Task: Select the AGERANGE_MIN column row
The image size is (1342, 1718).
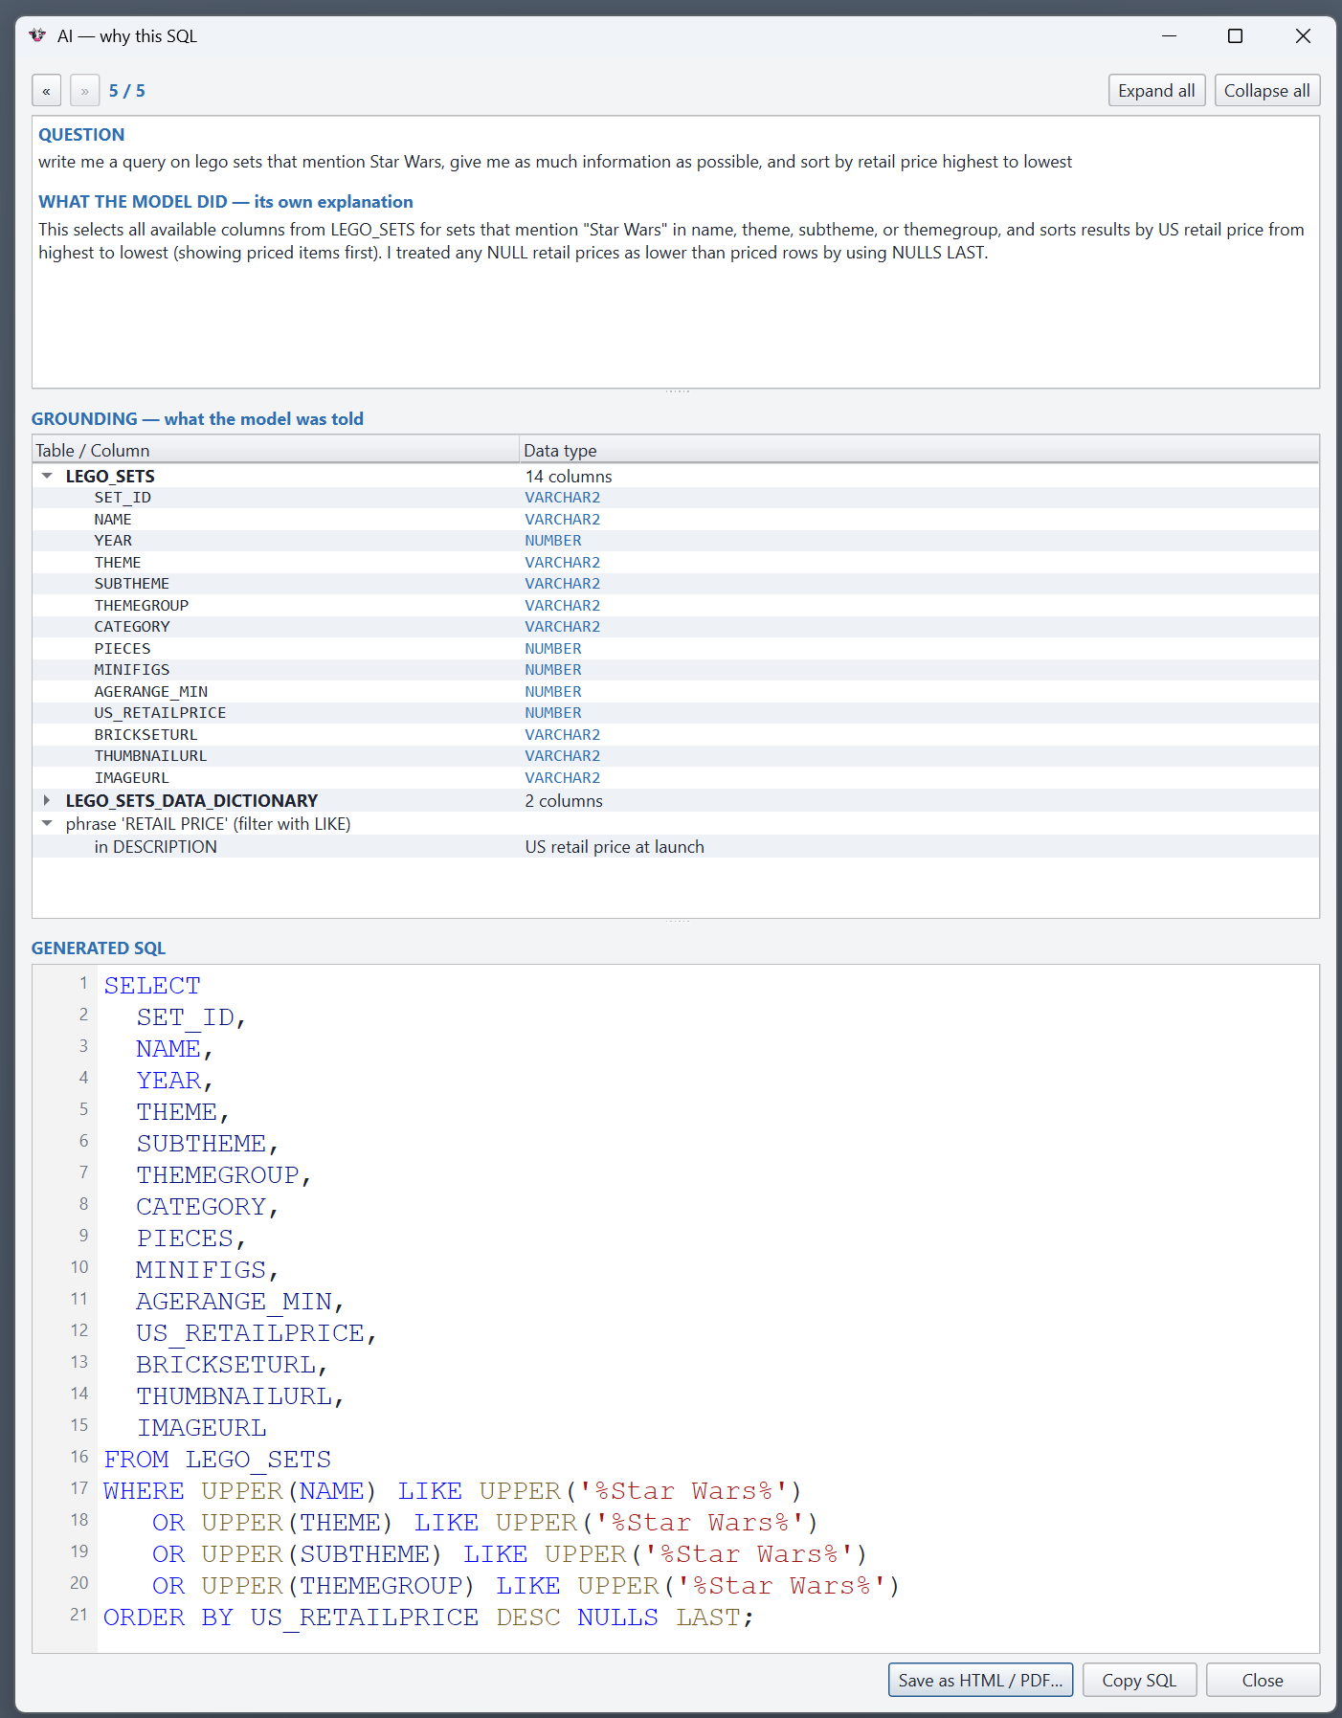Action: (x=676, y=692)
